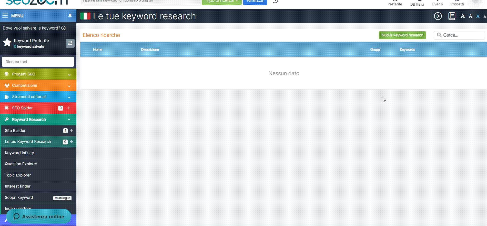
Task: Click the Site Builder count badge 1
Action: tap(65, 131)
